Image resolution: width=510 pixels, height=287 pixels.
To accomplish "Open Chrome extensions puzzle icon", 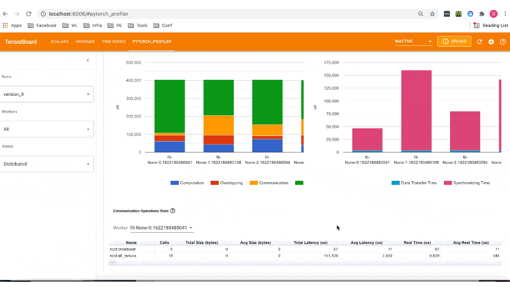I will coord(482,14).
